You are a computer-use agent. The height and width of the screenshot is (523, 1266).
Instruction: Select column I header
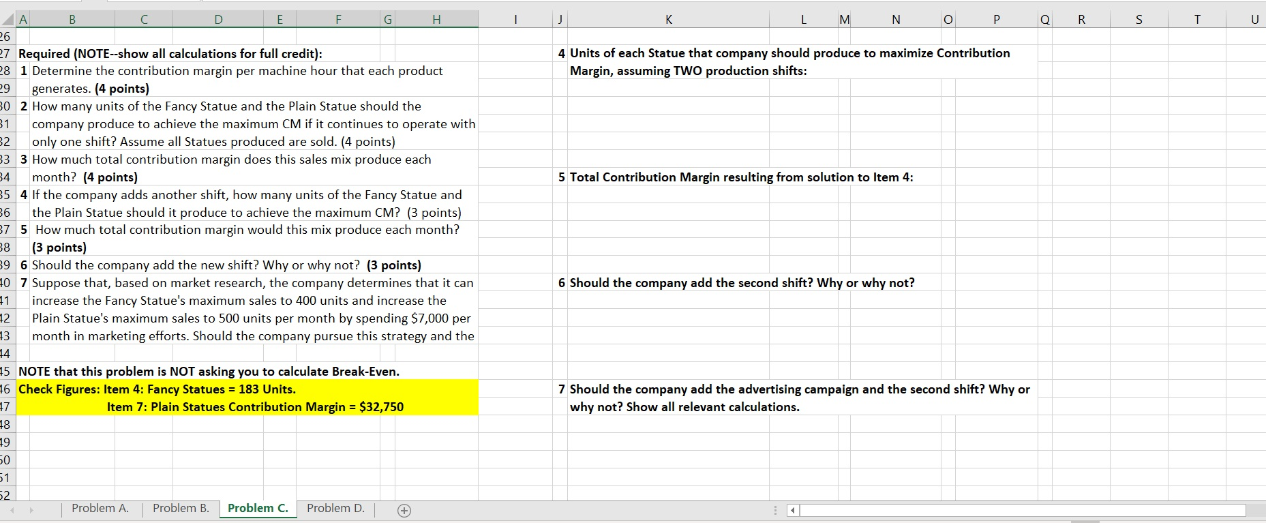pos(515,20)
